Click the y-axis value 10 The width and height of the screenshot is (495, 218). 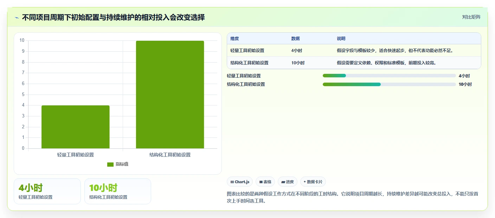(22, 40)
